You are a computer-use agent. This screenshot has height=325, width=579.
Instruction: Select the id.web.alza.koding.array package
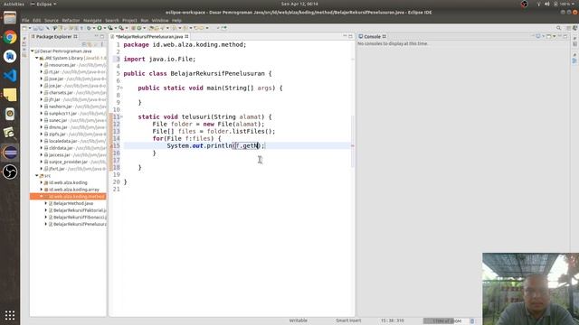click(x=71, y=190)
